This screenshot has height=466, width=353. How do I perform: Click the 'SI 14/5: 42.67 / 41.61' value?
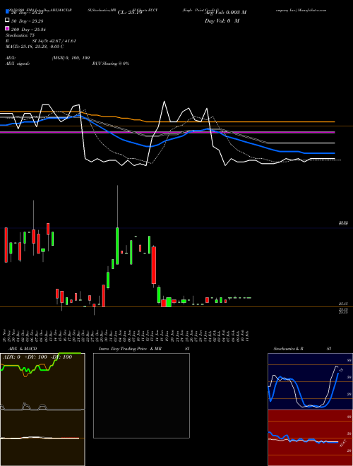coord(54,41)
